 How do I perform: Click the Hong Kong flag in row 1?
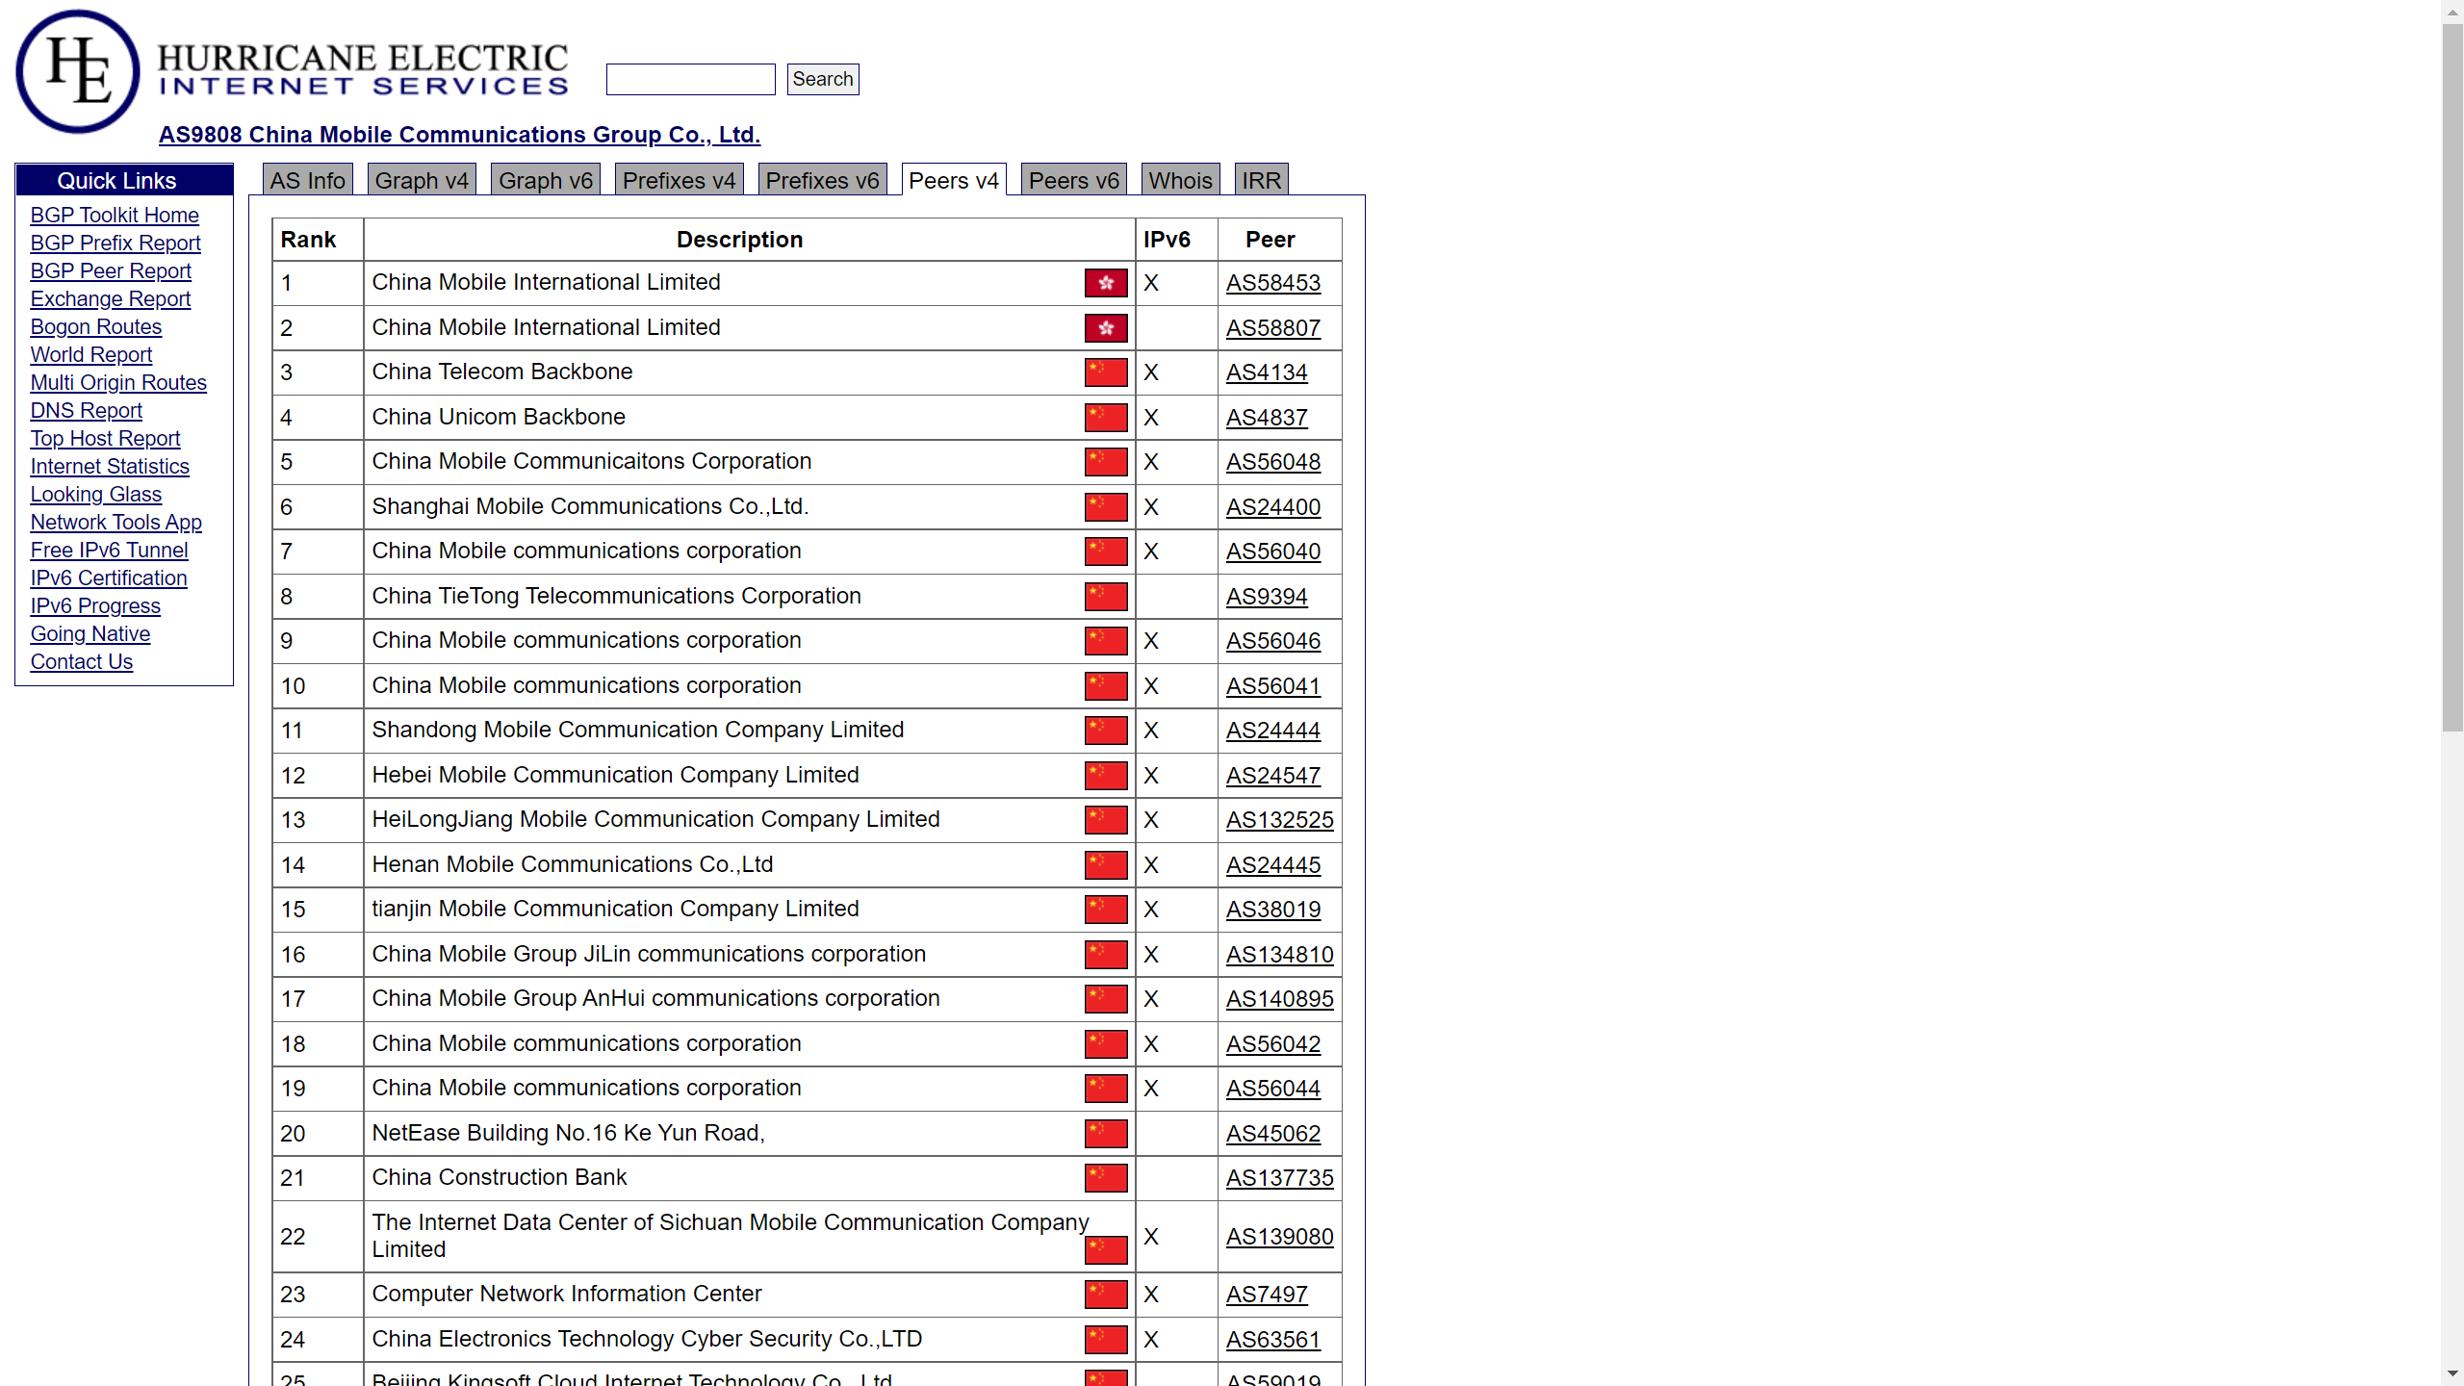(x=1105, y=283)
